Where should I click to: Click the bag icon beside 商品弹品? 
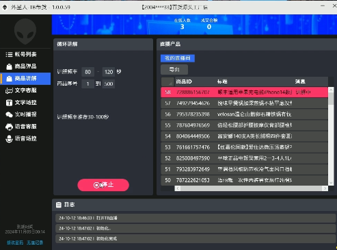tap(9, 66)
